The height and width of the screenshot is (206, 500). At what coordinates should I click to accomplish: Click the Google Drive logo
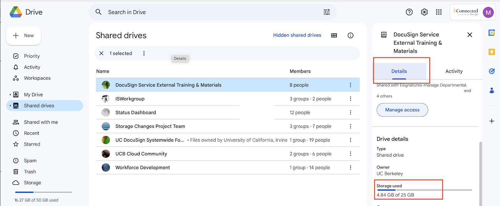[x=16, y=12]
